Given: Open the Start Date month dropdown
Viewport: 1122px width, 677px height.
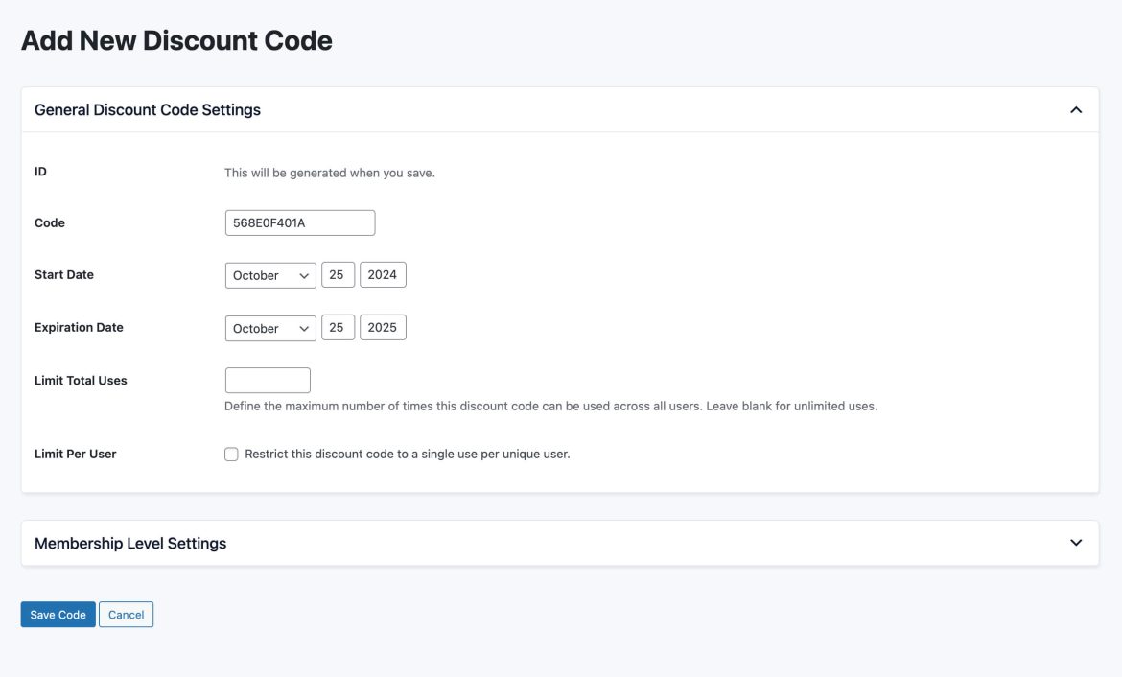Looking at the screenshot, I should (x=269, y=275).
